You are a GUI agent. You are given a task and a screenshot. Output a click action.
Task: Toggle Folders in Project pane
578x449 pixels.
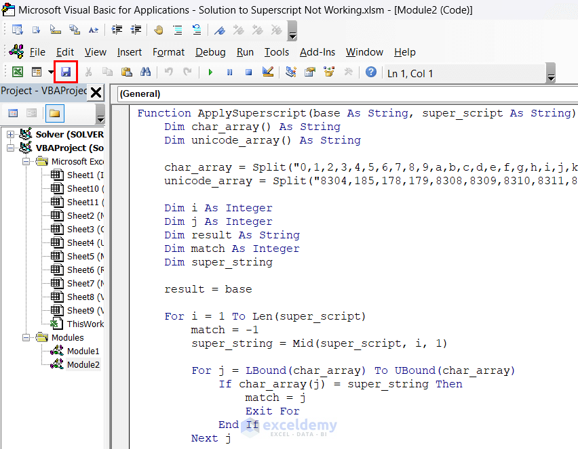(55, 113)
